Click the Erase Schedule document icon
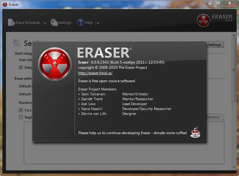 click(x=11, y=22)
